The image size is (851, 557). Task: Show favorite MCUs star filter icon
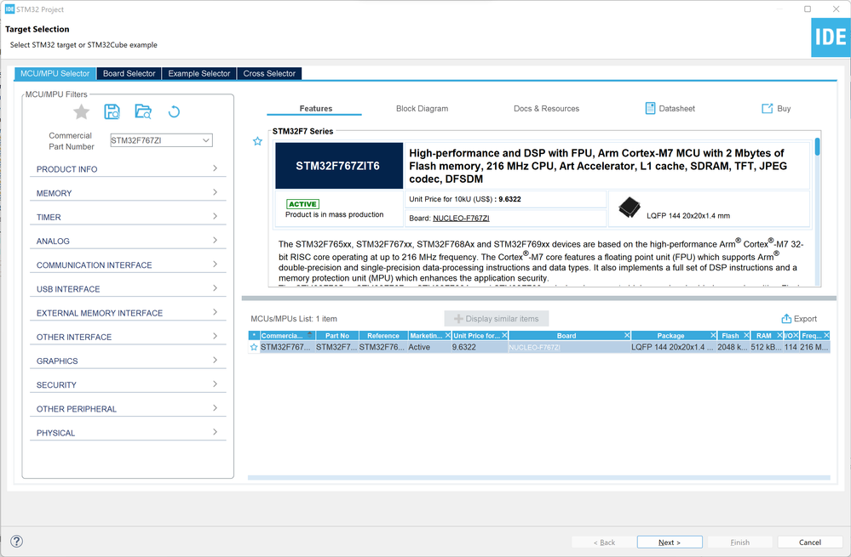pyautogui.click(x=82, y=112)
